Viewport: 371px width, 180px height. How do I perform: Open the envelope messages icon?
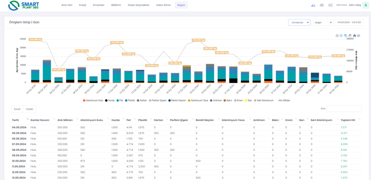point(322,5)
